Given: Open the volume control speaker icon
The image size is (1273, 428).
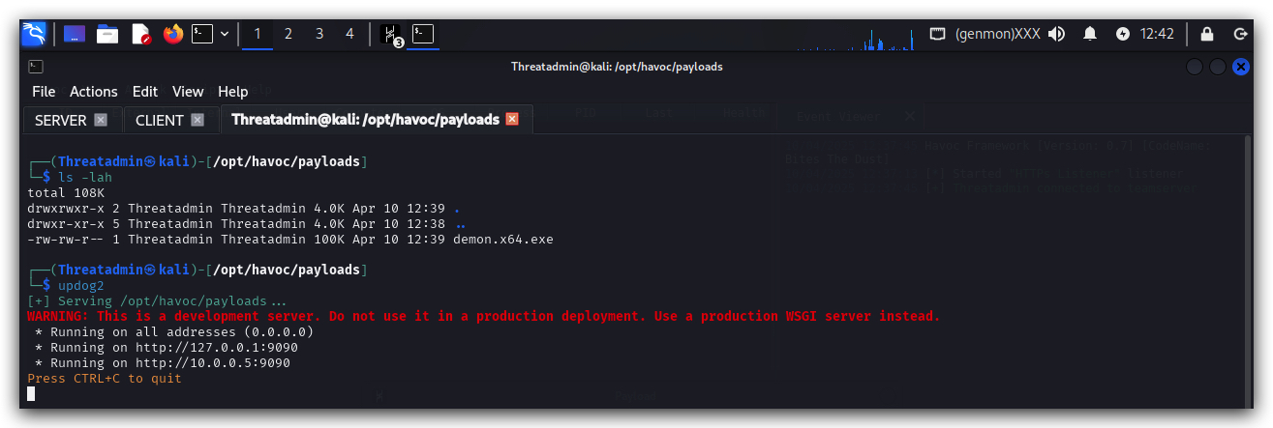Looking at the screenshot, I should (1056, 34).
